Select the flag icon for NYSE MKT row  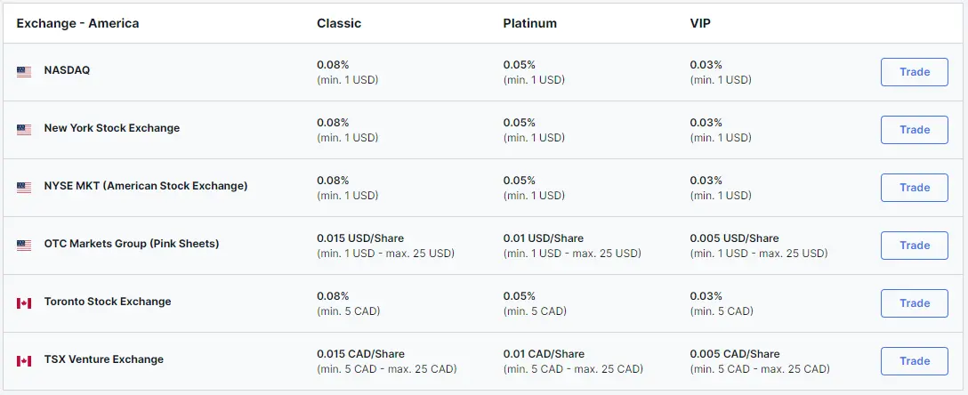(x=24, y=188)
